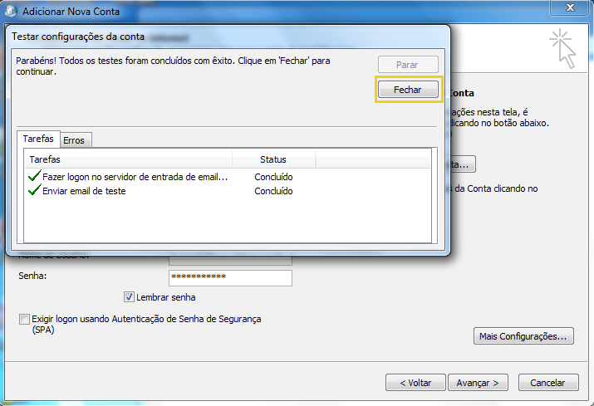Switch to the Erros tab
594x406 pixels.
tap(76, 140)
